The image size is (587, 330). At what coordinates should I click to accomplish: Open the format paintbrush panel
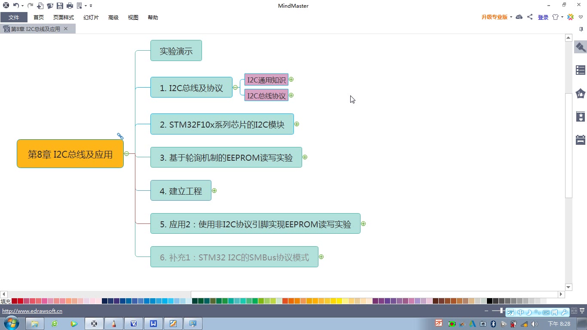(x=581, y=47)
